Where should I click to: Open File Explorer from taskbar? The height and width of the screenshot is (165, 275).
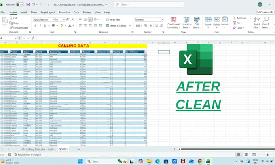(149, 161)
